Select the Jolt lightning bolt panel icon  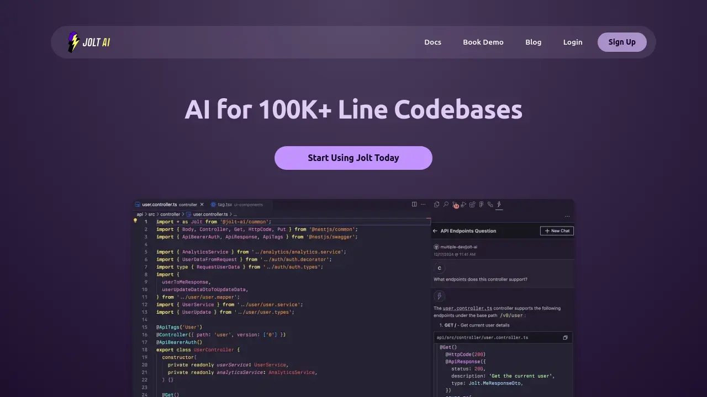pyautogui.click(x=499, y=205)
